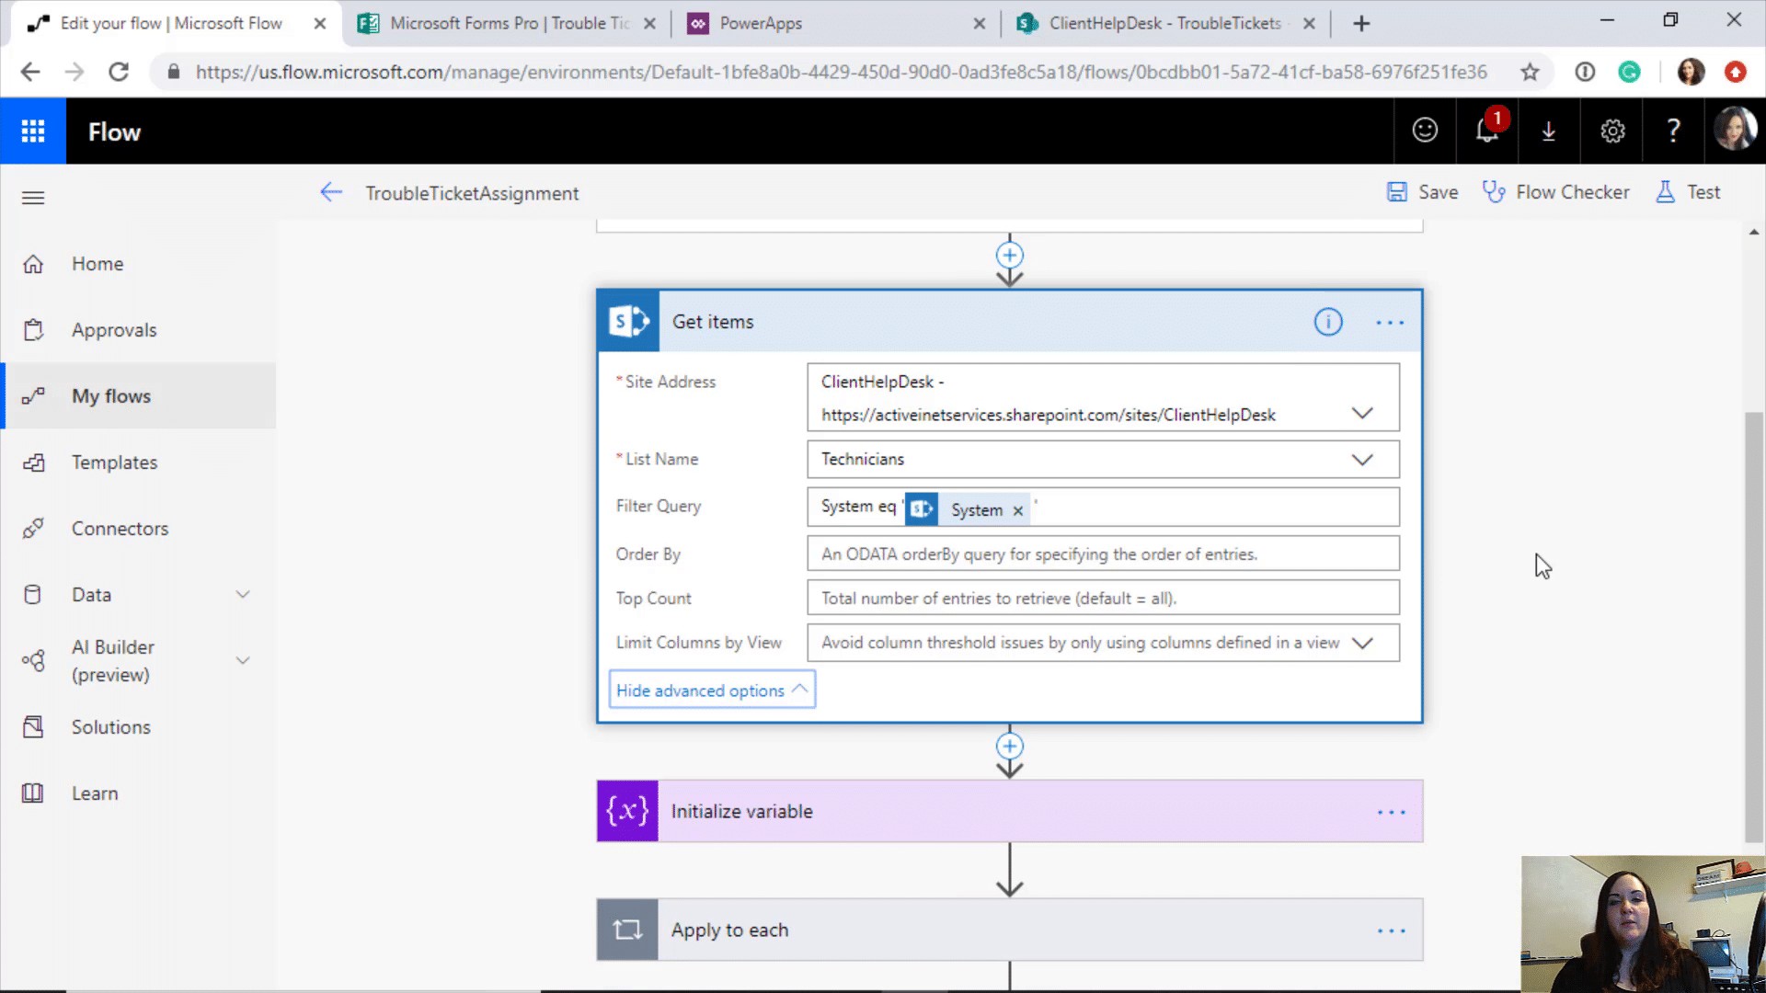The height and width of the screenshot is (993, 1766).
Task: Click the info icon on Get items
Action: (1328, 322)
